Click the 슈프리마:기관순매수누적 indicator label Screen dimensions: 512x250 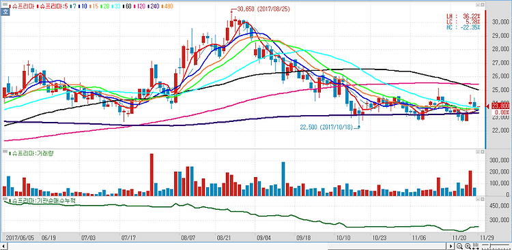42,201
